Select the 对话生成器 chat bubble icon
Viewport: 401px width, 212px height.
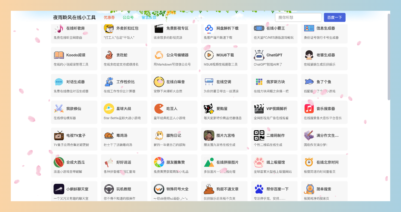point(59,82)
